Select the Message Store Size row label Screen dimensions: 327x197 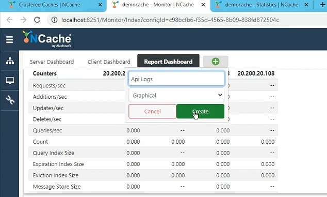57,187
